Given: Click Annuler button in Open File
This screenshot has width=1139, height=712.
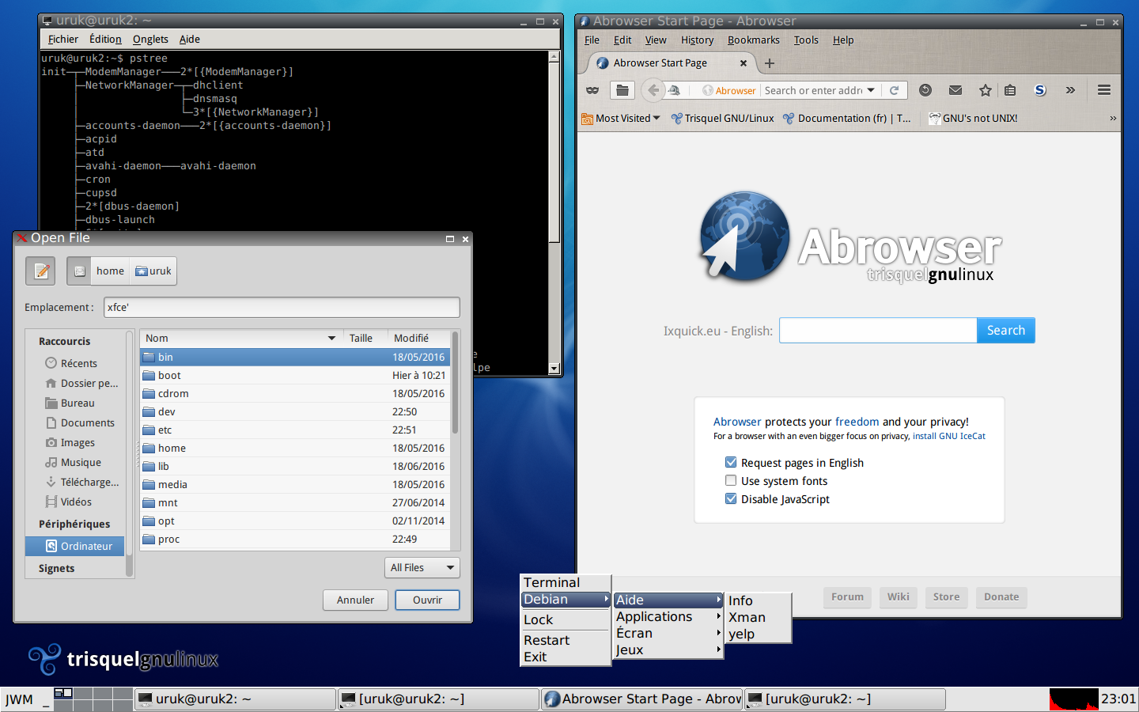Looking at the screenshot, I should click(x=355, y=600).
